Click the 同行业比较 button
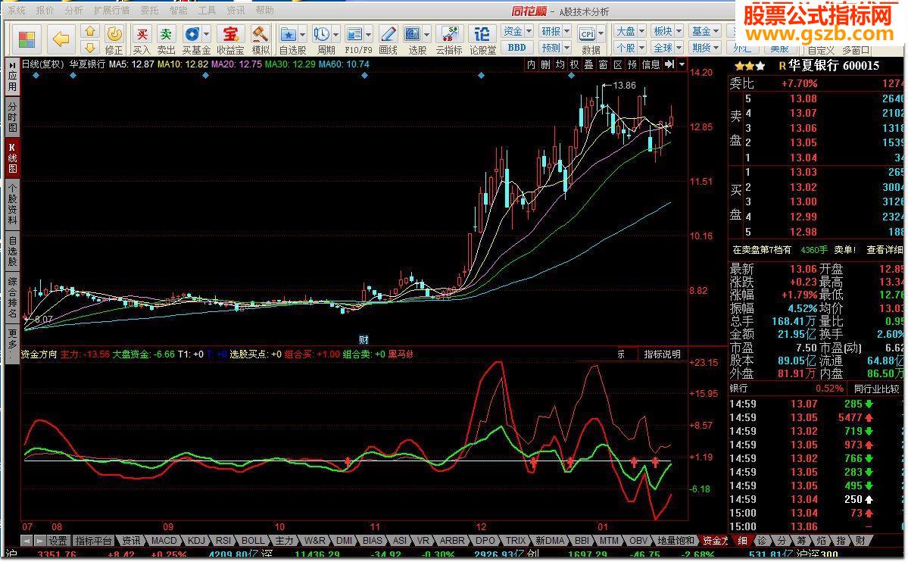The height and width of the screenshot is (562, 908). coord(876,389)
